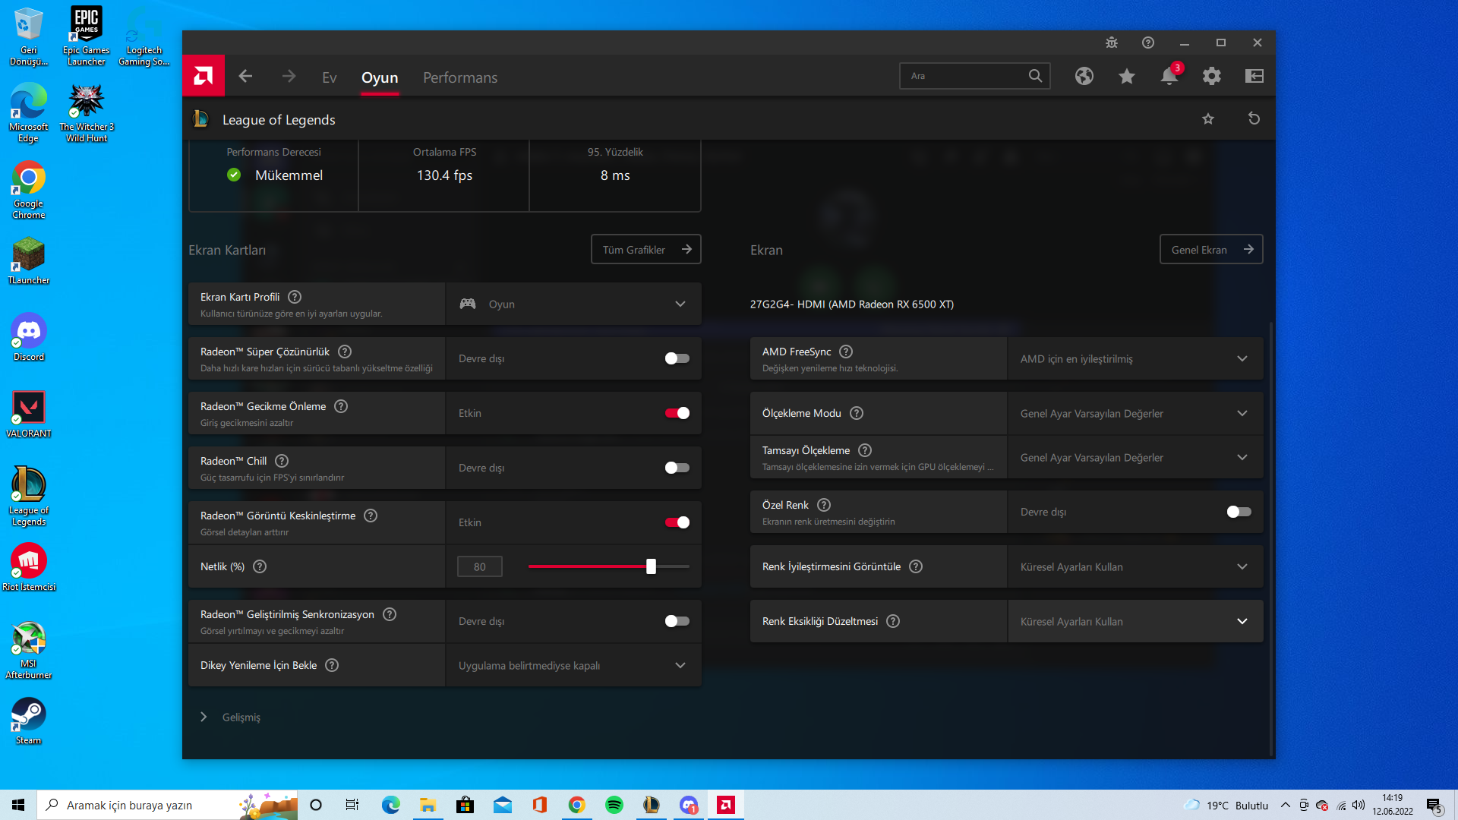Click the Oyun tab to stay on it

[380, 77]
